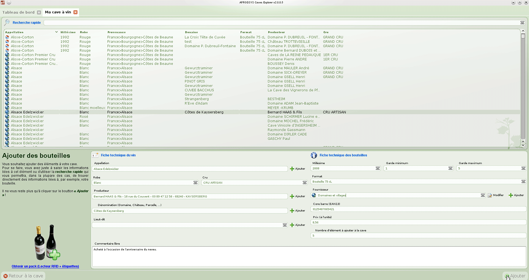529x280 pixels.
Task: Click the green plus Ajouter beside Producteur field
Action: [x=298, y=196]
